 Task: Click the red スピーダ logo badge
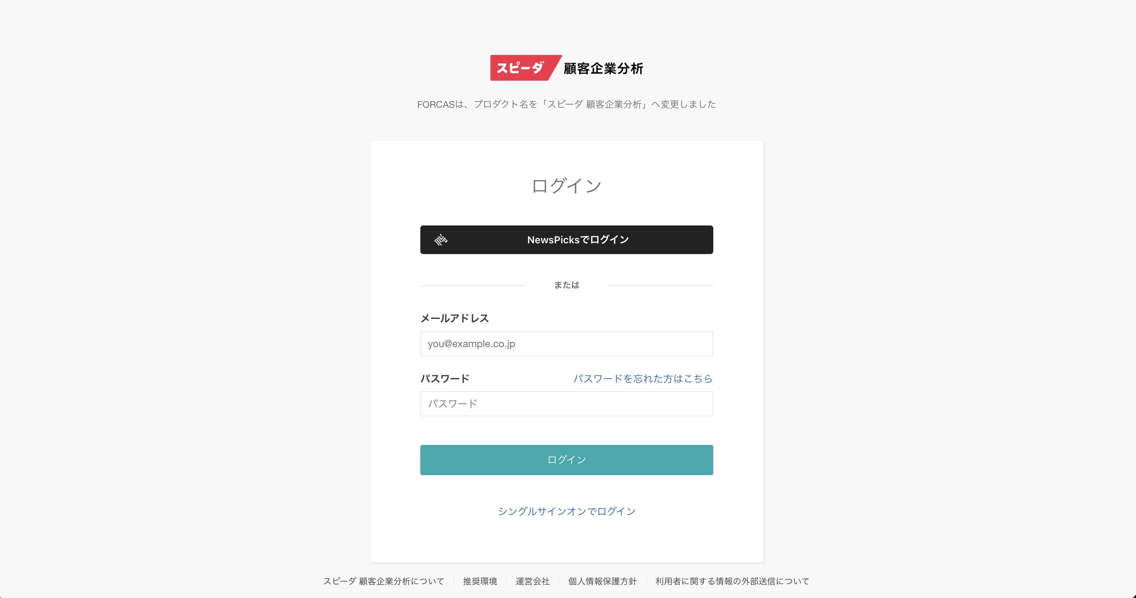(524, 68)
